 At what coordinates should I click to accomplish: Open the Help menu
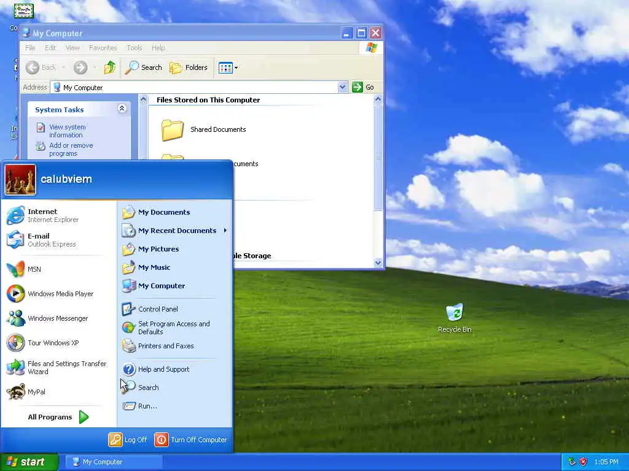[158, 48]
